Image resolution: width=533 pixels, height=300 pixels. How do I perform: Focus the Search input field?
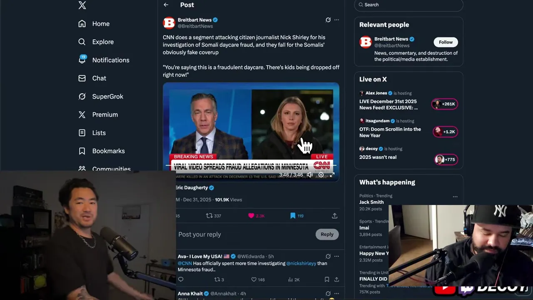coord(409,5)
